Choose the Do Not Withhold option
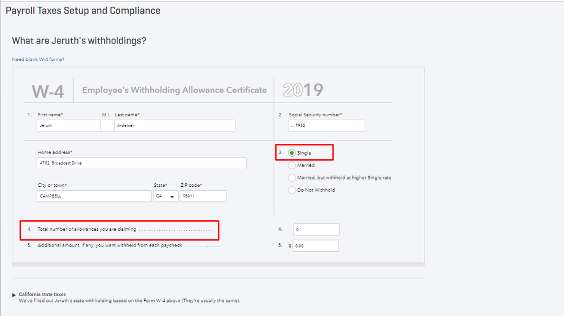 tap(292, 190)
